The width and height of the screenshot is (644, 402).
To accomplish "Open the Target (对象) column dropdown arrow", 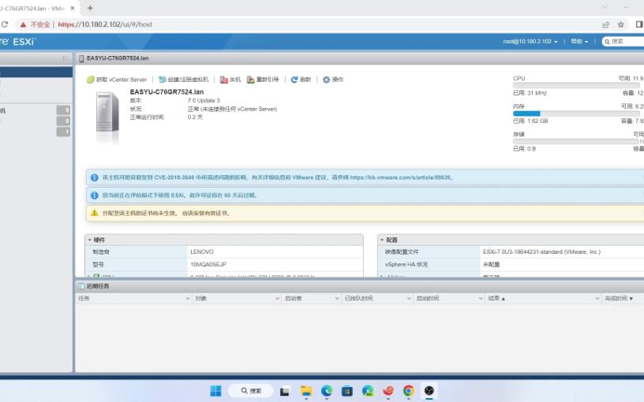I will [x=278, y=299].
